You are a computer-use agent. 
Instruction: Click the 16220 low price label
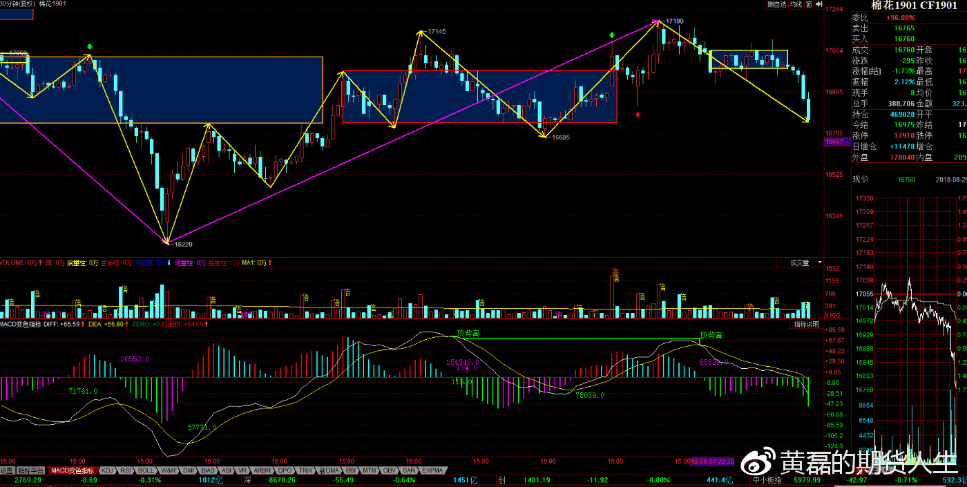(183, 245)
